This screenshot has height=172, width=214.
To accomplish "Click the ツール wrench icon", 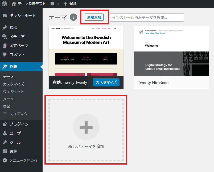I will tap(5, 142).
